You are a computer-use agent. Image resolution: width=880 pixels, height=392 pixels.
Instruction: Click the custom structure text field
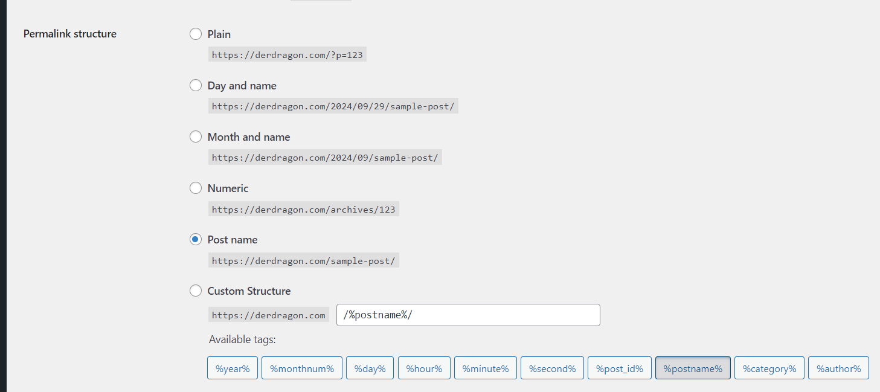tap(468, 315)
